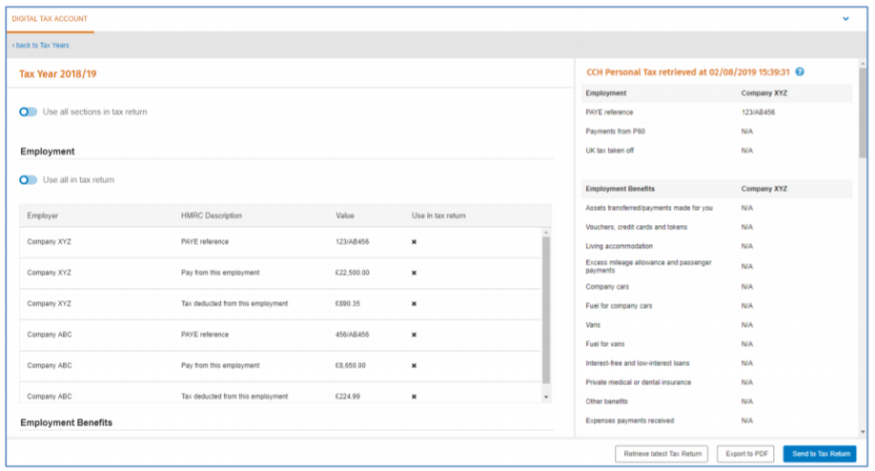Click Retrieve latest Tax Return button

pos(661,454)
